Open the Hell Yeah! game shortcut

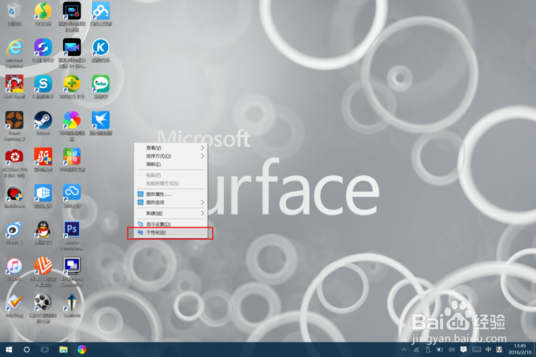pos(14,87)
